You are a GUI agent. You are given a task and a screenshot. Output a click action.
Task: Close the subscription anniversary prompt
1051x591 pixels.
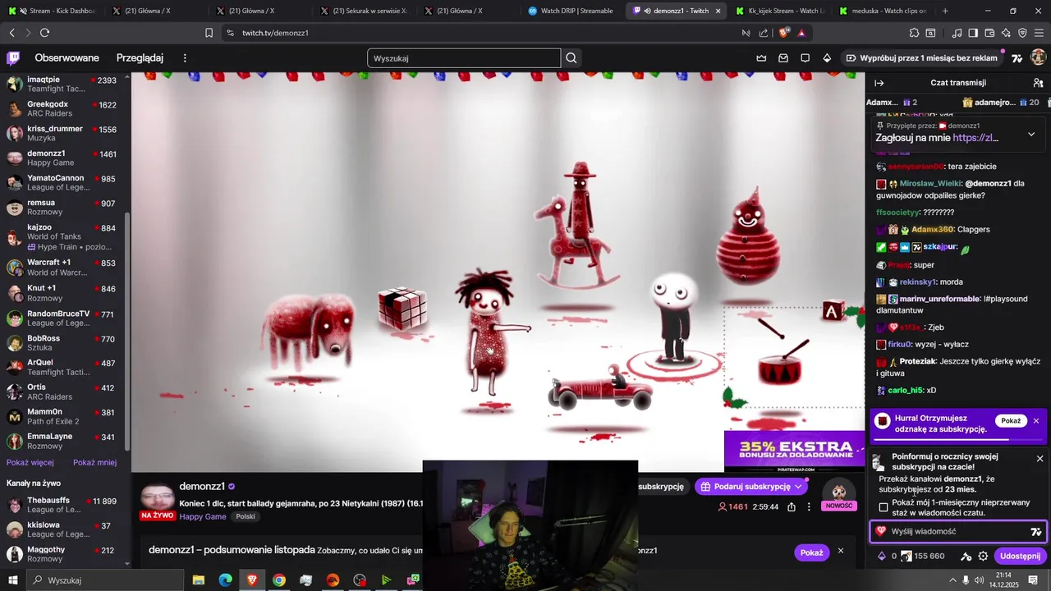(1040, 459)
